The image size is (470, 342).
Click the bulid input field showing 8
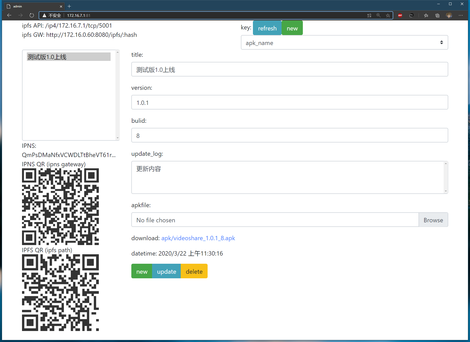290,135
